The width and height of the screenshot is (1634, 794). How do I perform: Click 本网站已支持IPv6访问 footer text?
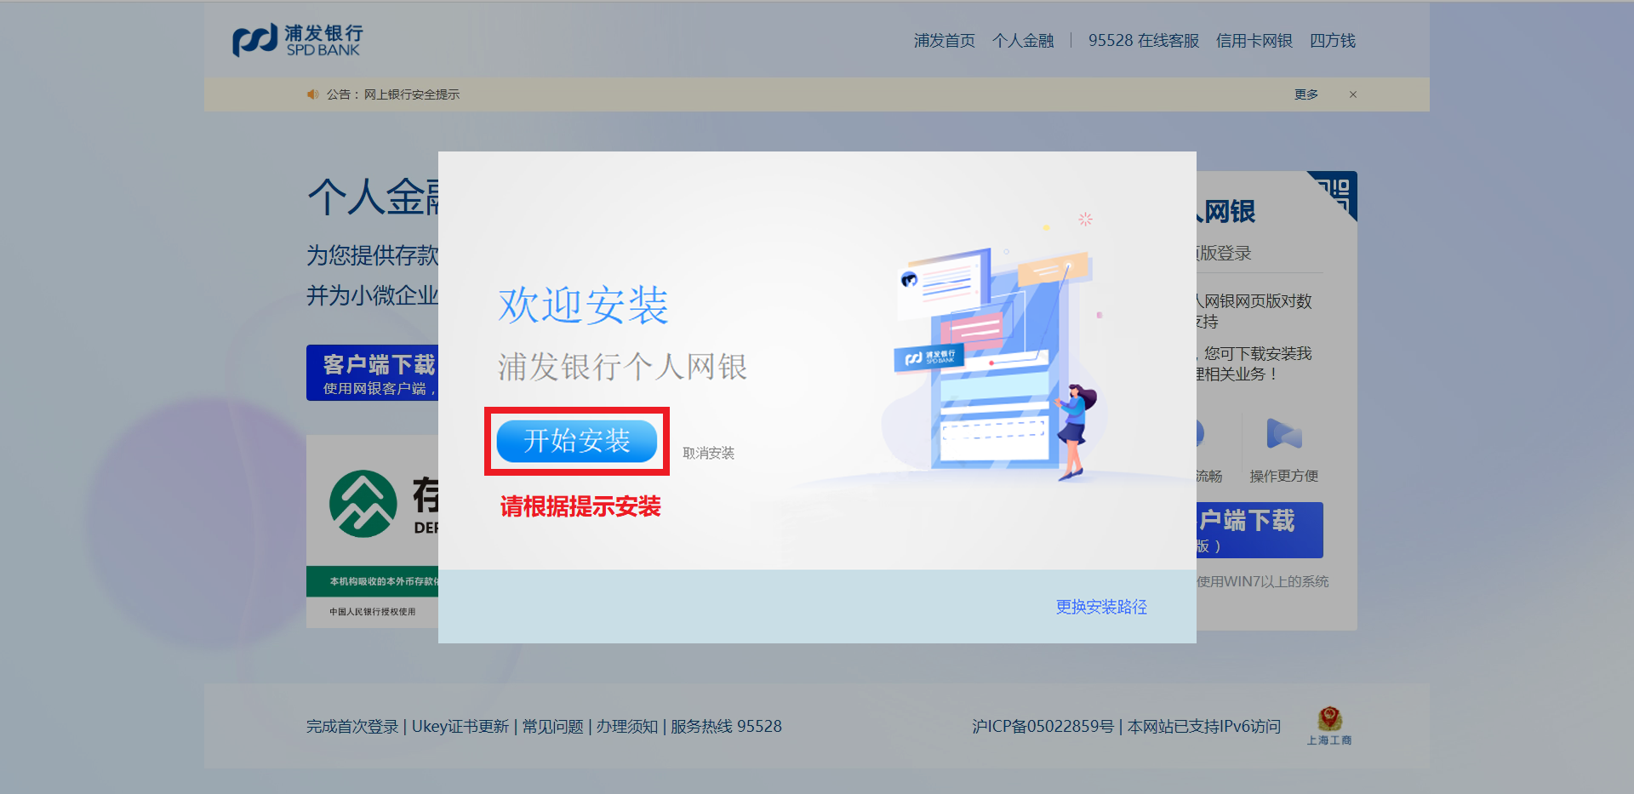(x=1204, y=727)
